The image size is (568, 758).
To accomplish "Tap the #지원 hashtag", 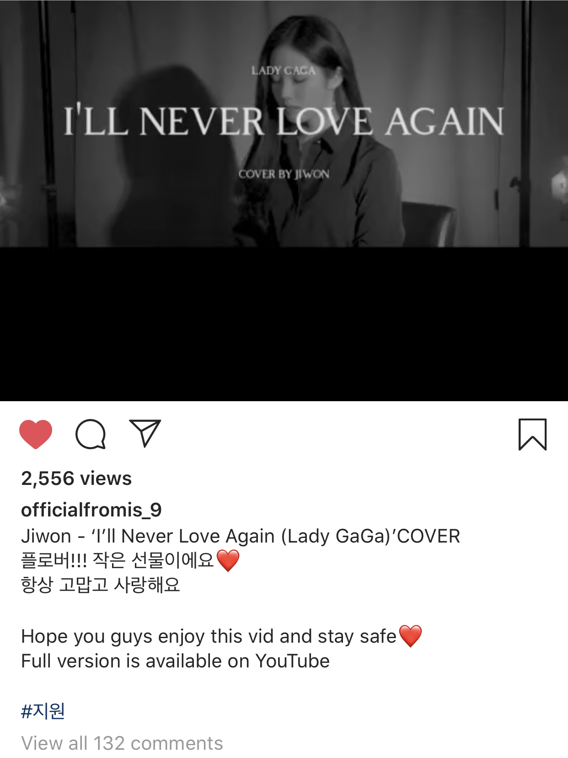I will click(43, 711).
